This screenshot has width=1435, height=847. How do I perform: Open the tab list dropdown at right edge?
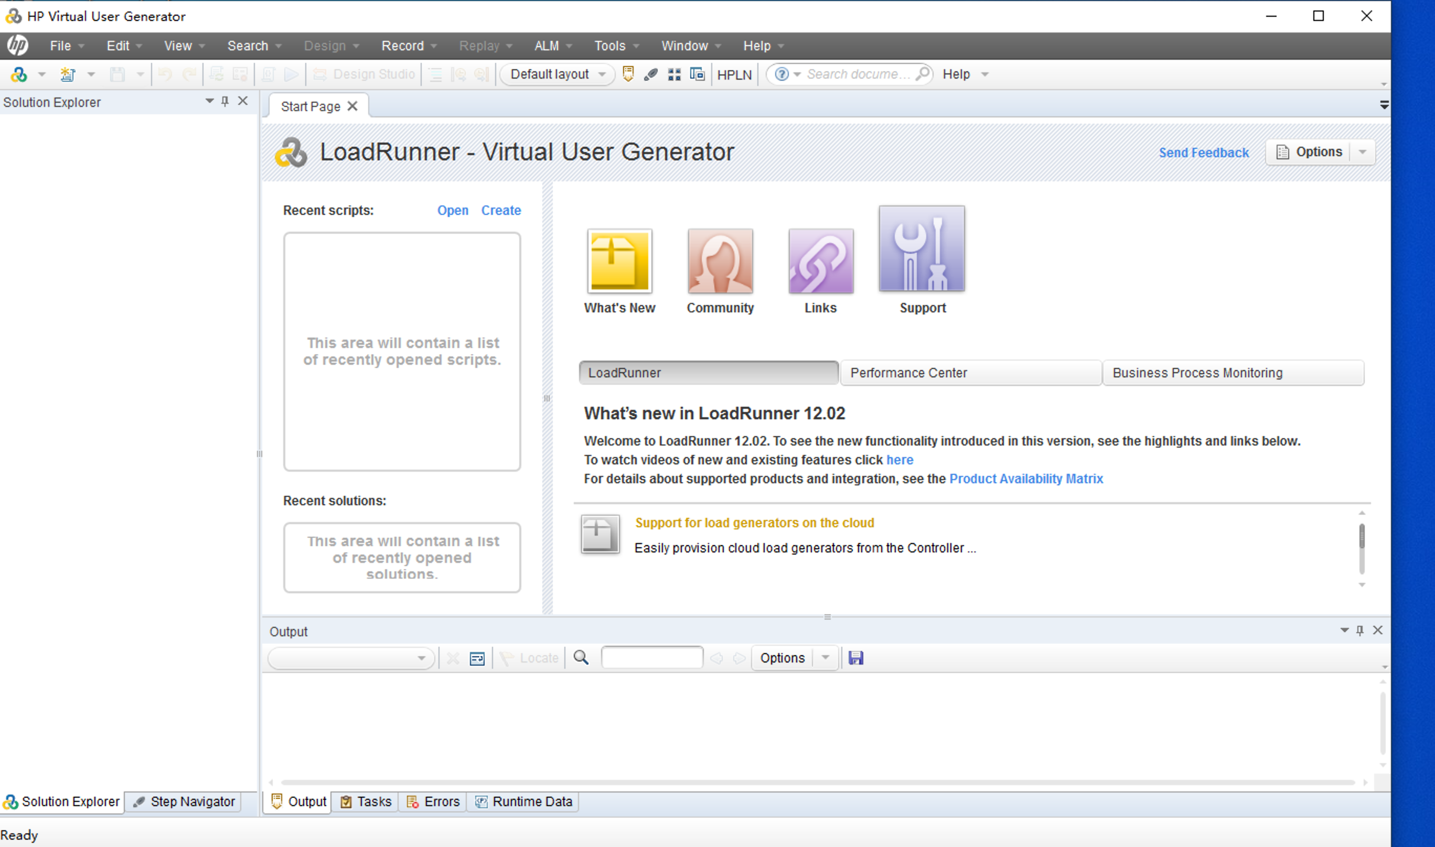pos(1384,105)
